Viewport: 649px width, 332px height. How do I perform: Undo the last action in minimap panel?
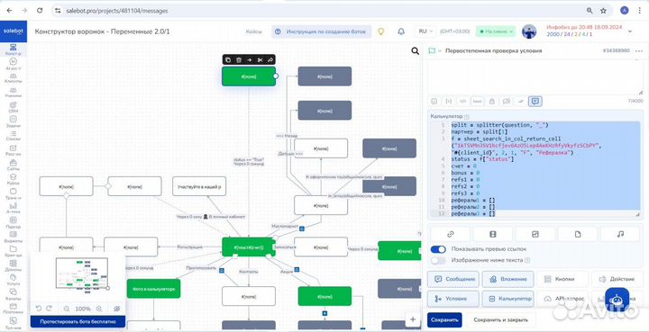coord(39,309)
